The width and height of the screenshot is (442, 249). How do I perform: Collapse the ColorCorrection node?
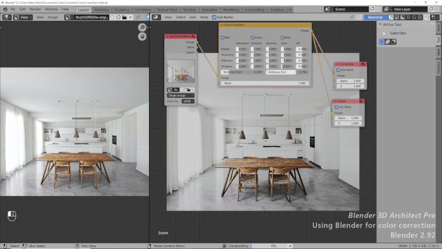tap(222, 25)
